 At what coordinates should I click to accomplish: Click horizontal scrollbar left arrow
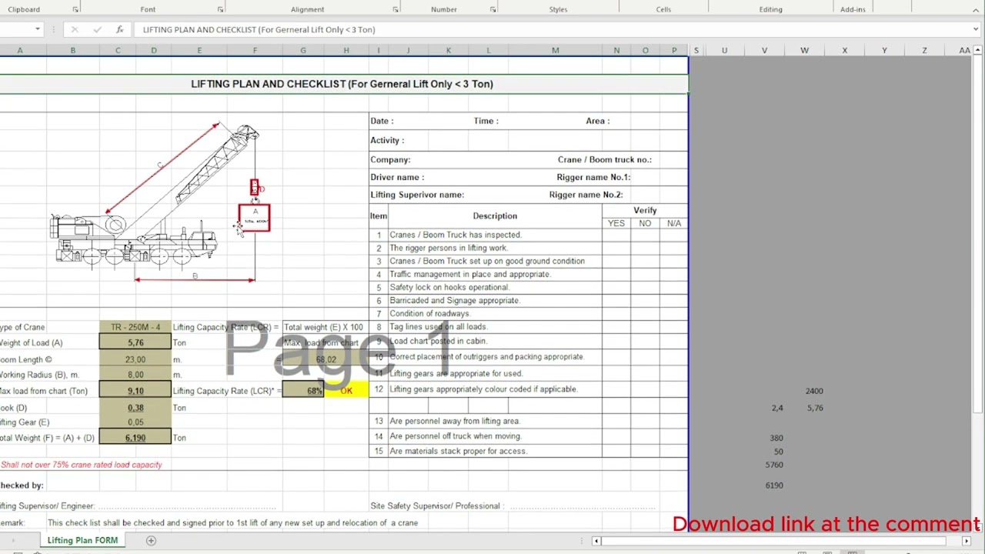coord(596,541)
